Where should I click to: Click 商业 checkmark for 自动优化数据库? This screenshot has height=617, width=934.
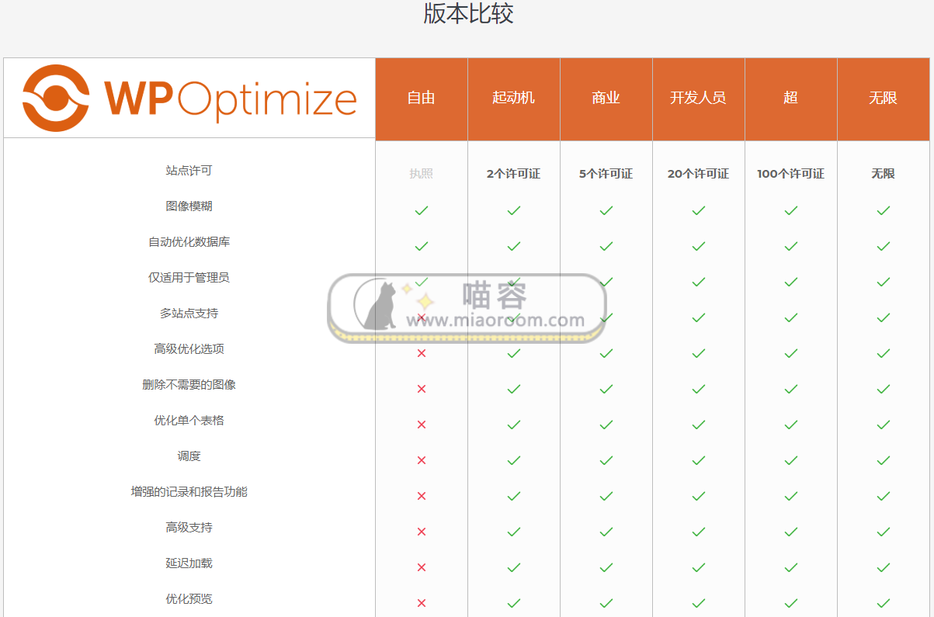[x=606, y=246]
